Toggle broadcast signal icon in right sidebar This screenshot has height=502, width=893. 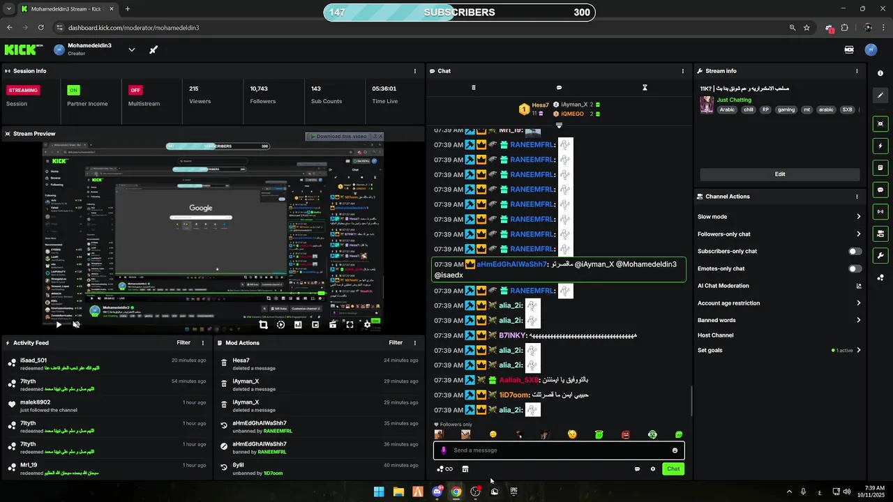(880, 211)
